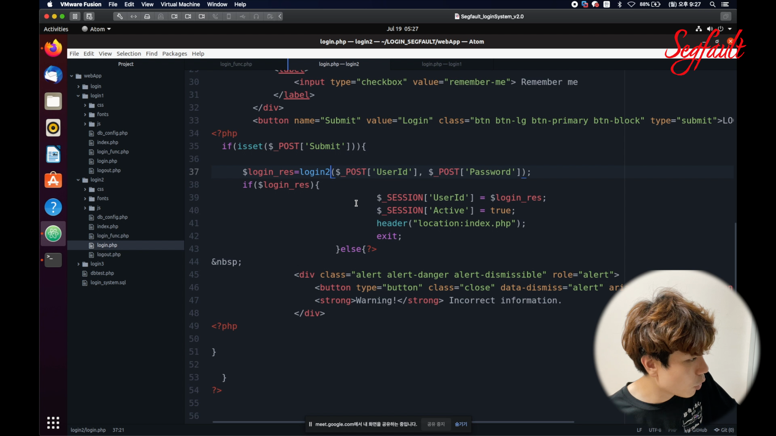Open the Files manager dock icon

click(x=53, y=101)
